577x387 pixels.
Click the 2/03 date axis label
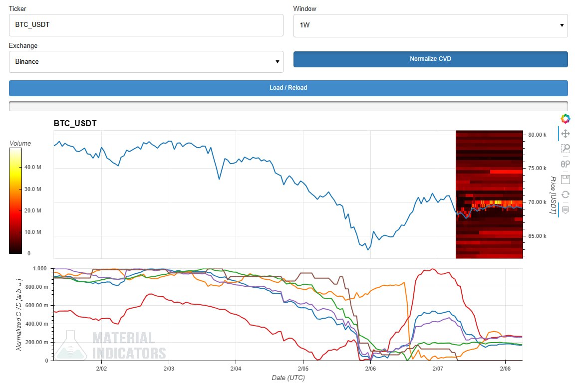click(x=169, y=369)
